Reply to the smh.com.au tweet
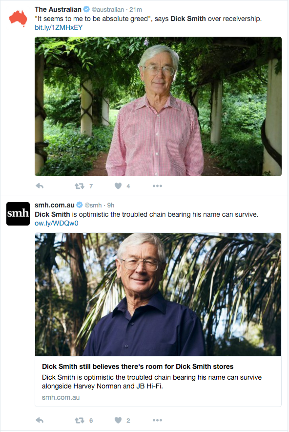 pos(40,420)
